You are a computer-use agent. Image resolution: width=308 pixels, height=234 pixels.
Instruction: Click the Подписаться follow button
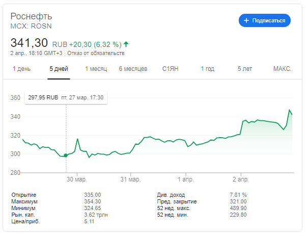click(264, 20)
